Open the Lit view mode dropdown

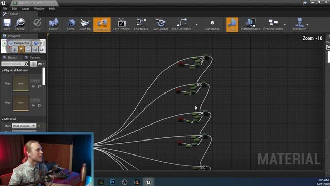tap(38, 43)
